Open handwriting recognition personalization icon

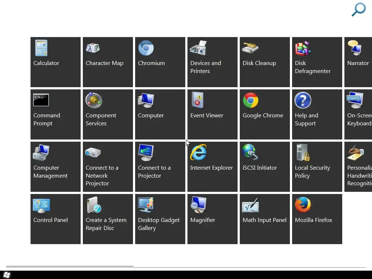coord(355,153)
